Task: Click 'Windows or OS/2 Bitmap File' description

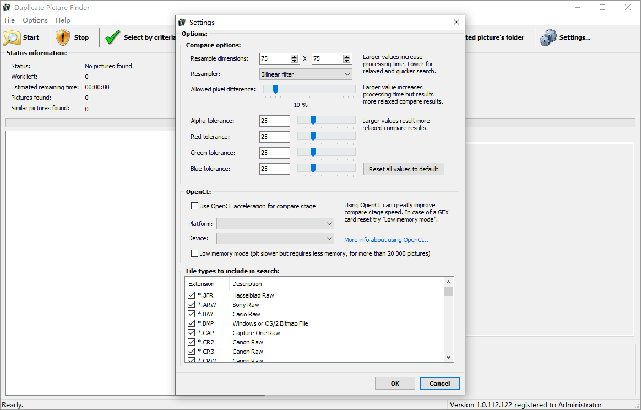Action: click(270, 323)
